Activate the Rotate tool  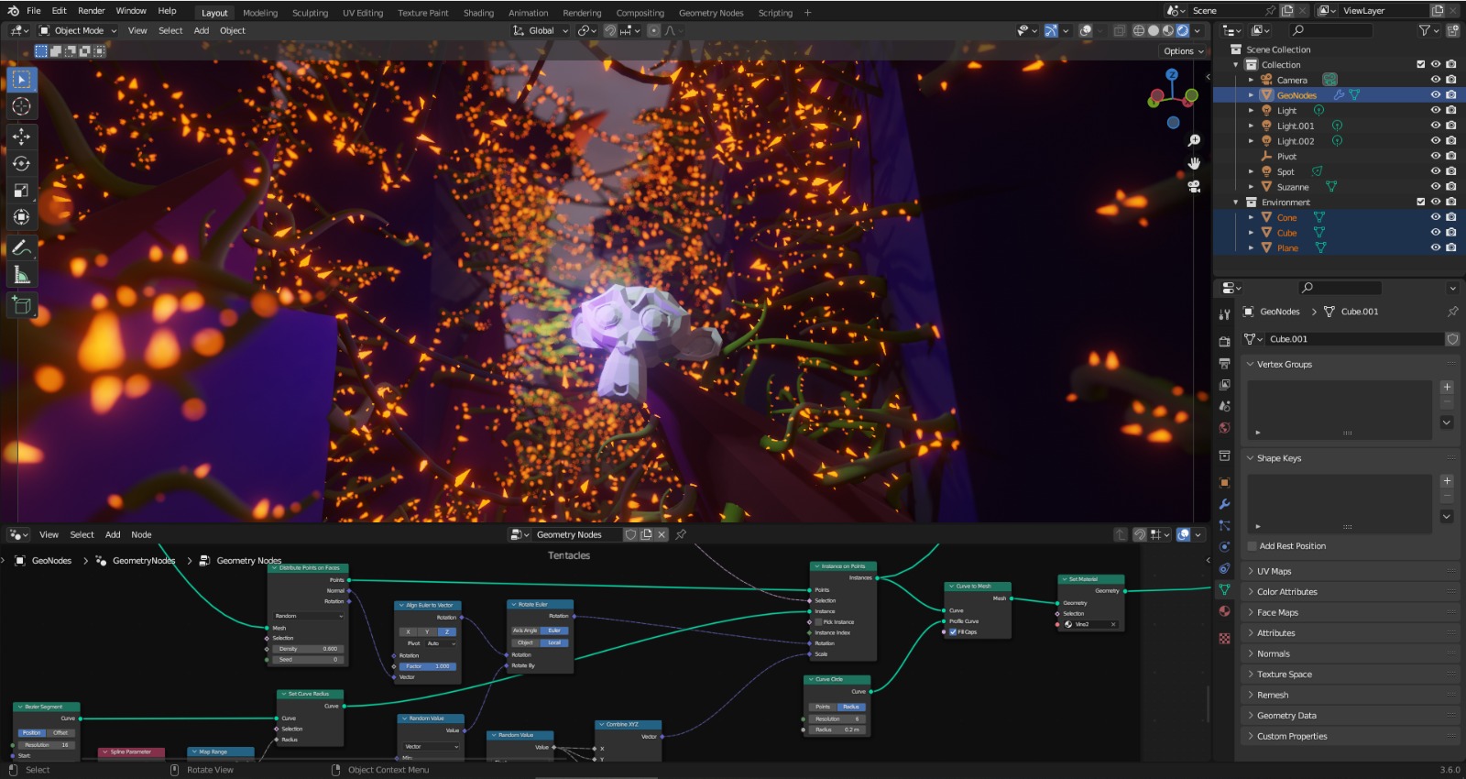(x=21, y=164)
